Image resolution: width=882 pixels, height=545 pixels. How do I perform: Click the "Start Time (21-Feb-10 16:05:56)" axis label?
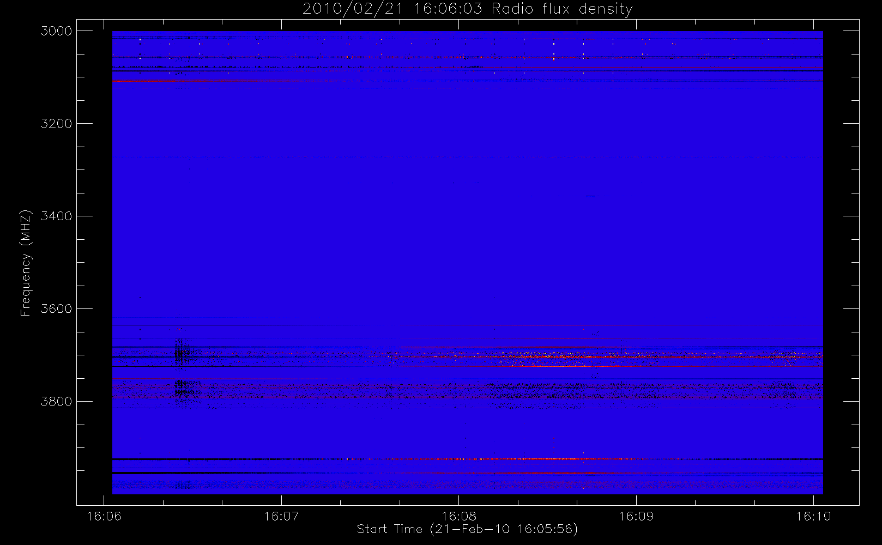[x=467, y=529]
